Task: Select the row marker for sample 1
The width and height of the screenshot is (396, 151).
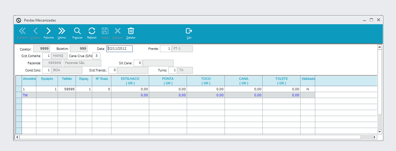Action: point(19,89)
